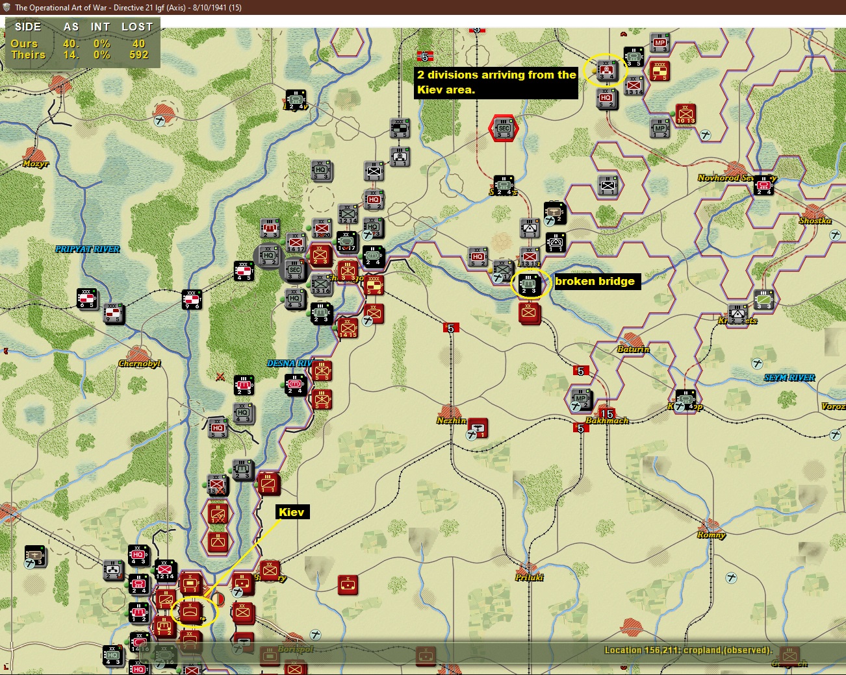Click the SEYM RIVER label

coord(789,378)
